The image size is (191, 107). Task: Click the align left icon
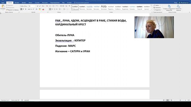point(50,9)
